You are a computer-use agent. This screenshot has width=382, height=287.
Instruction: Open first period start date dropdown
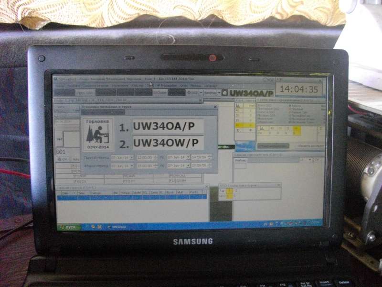(132, 158)
